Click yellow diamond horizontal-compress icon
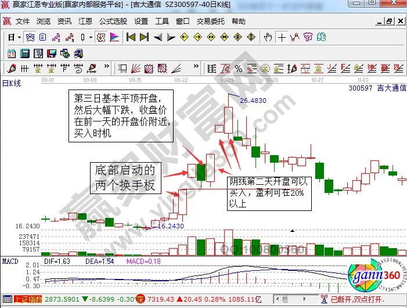The image size is (407, 308). (224, 37)
